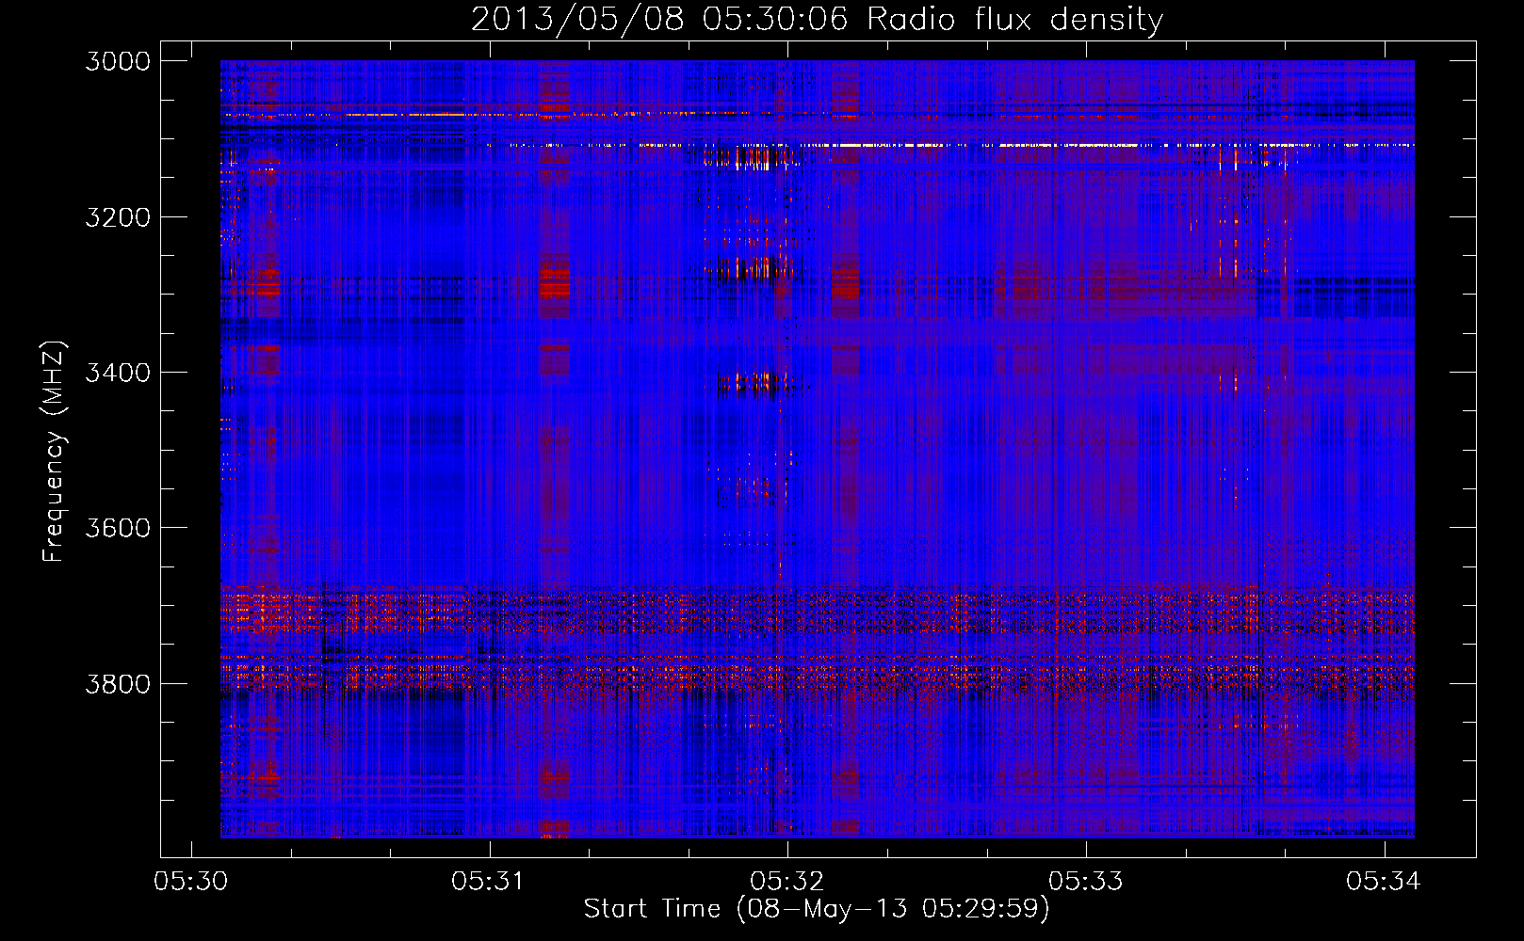Screen dimensions: 1524x941
Task: Click the 3200 frequency tick label
Action: point(118,217)
